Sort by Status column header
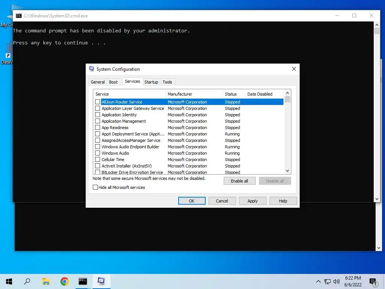 [x=234, y=94]
